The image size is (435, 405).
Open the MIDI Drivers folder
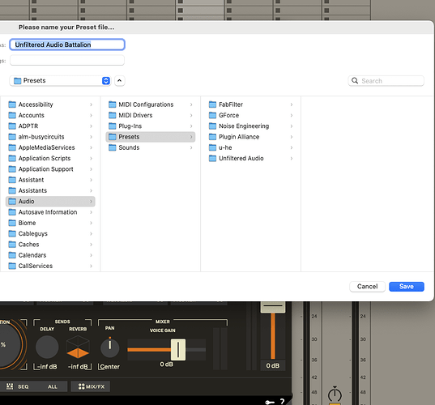tap(151, 115)
